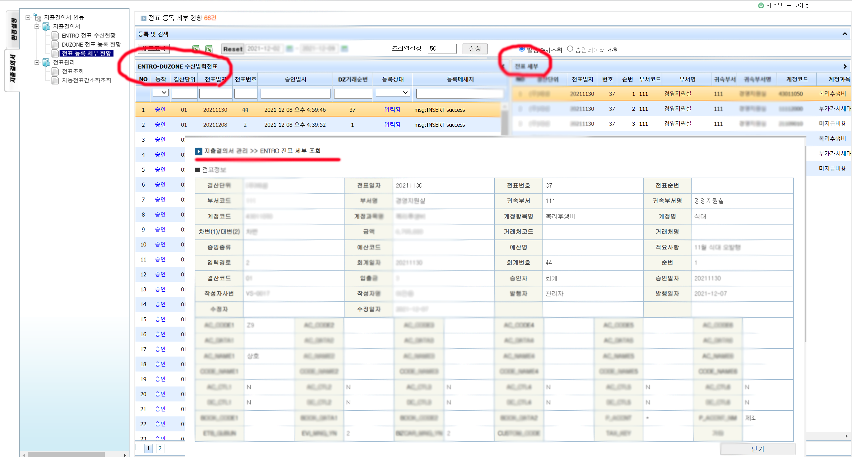Open the 동작 column filter dropdown
Viewport: 852px width, 457px height.
(160, 93)
